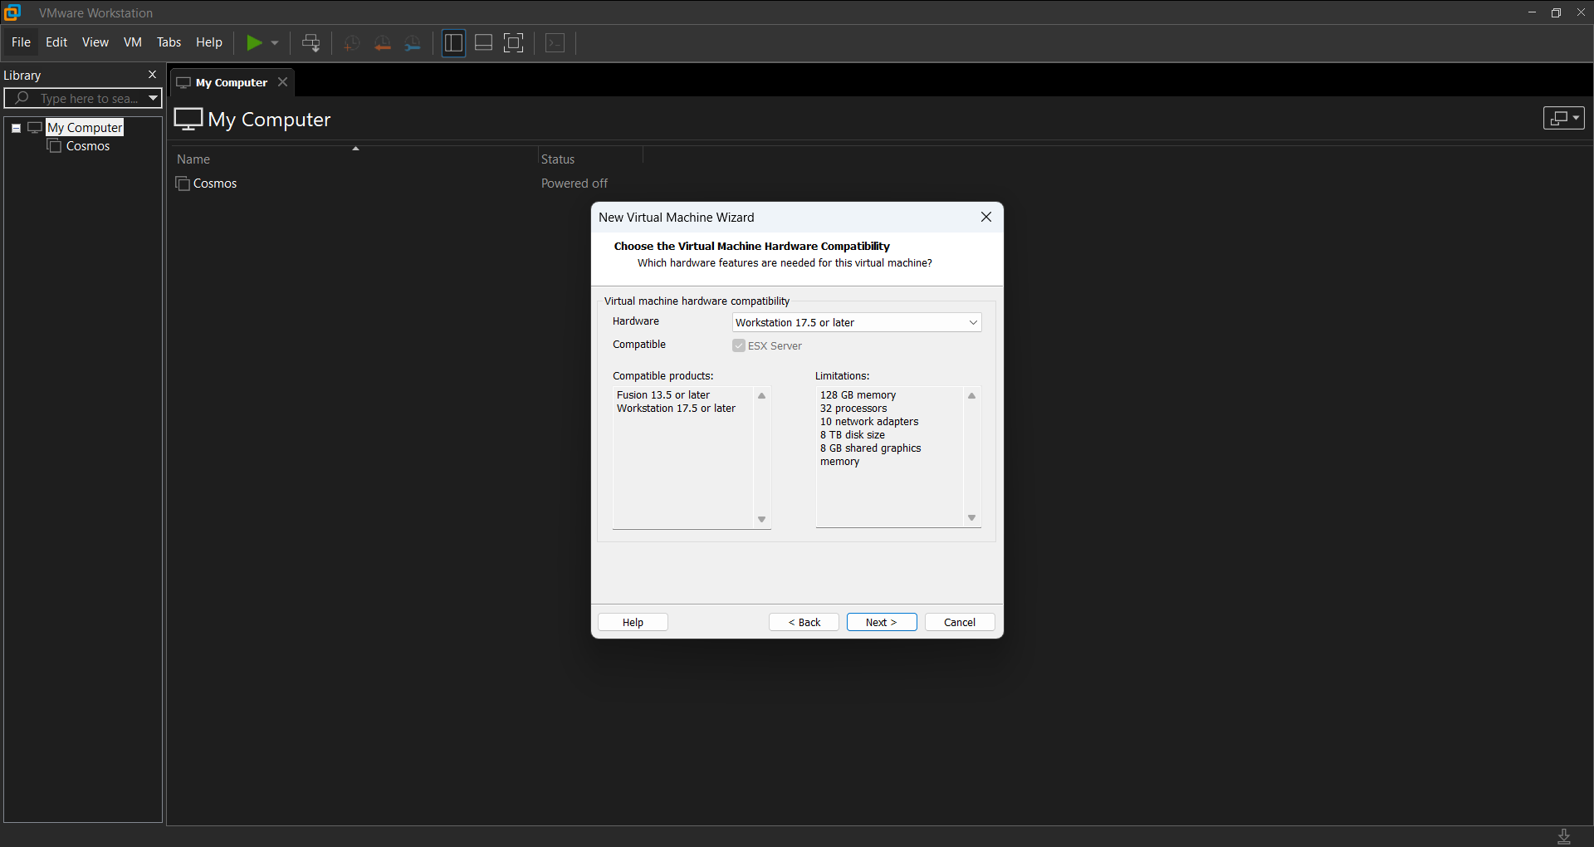Viewport: 1594px width, 847px height.
Task: Open the power options dropdown arrow
Action: (x=275, y=43)
